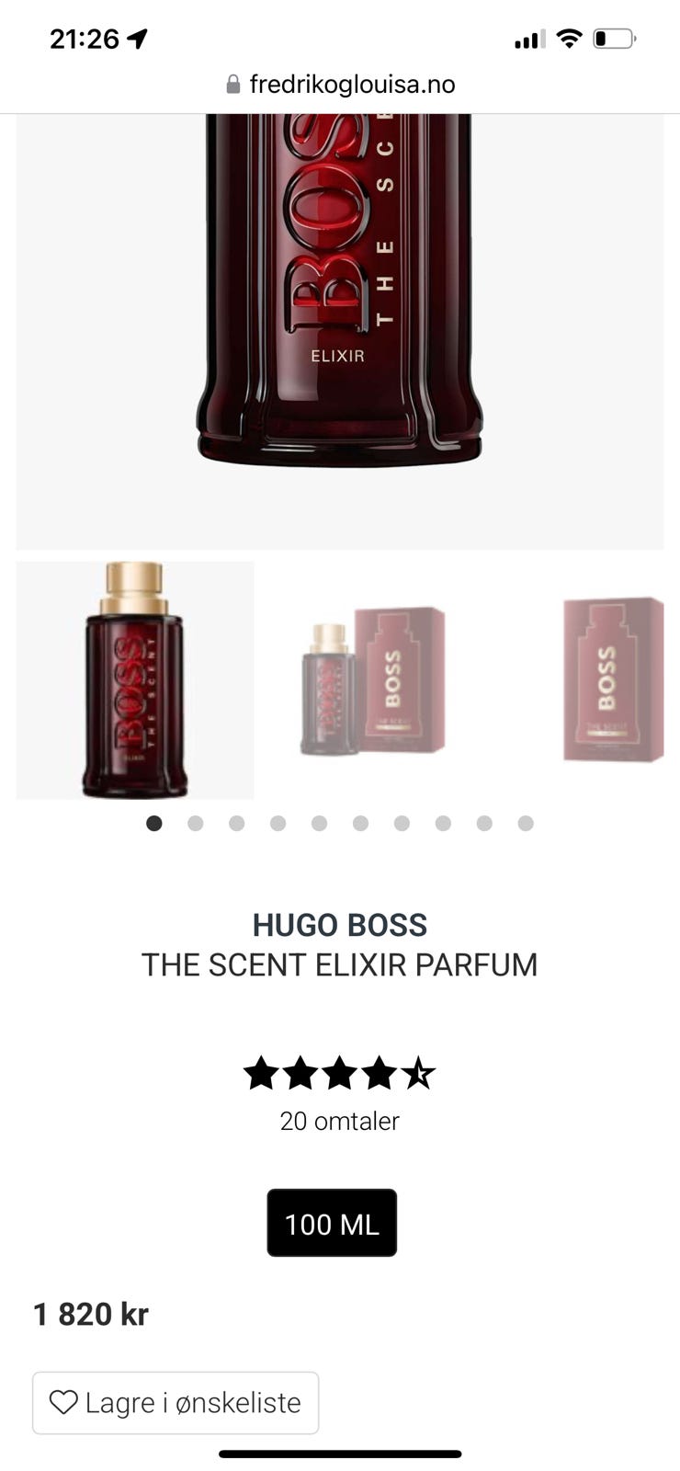Screen dimensions: 680x1471
Task: Select the bottle with box thumbnail
Action: pyautogui.click(x=373, y=680)
